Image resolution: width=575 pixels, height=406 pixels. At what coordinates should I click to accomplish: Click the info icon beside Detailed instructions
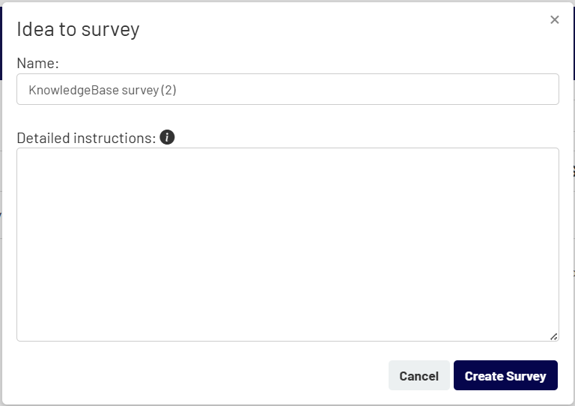167,137
